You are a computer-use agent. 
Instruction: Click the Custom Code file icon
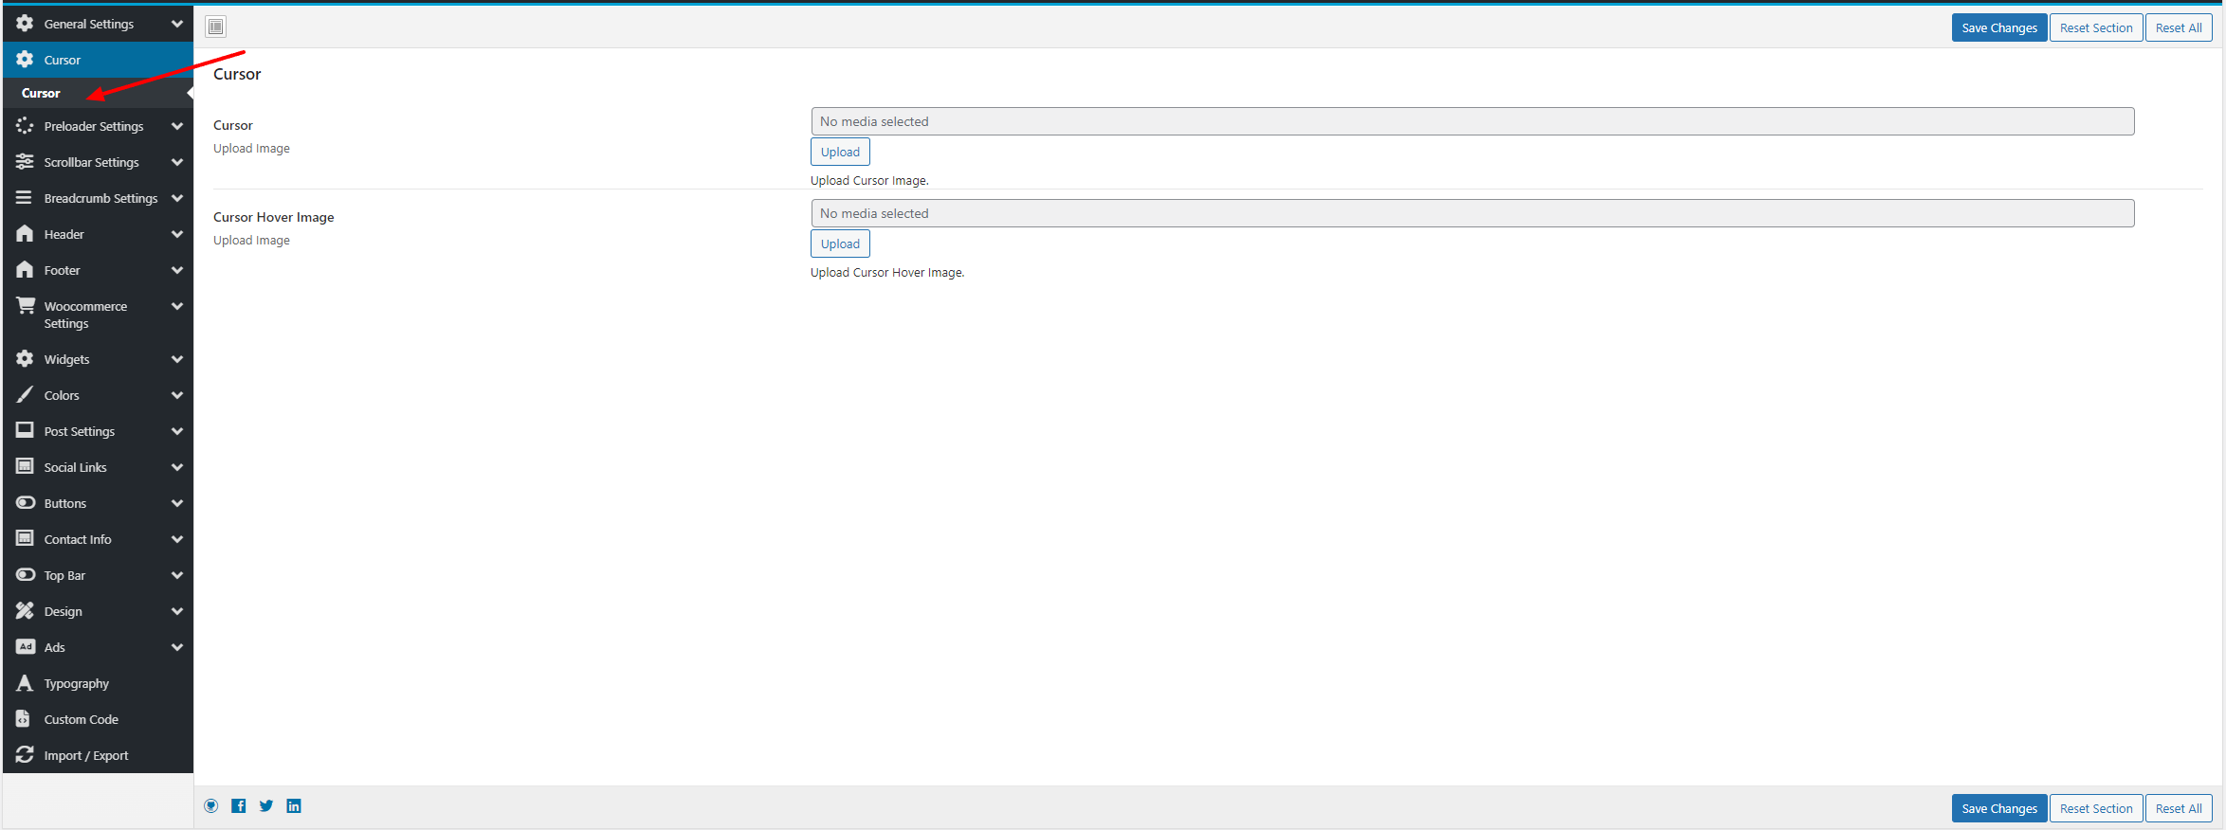pos(25,719)
